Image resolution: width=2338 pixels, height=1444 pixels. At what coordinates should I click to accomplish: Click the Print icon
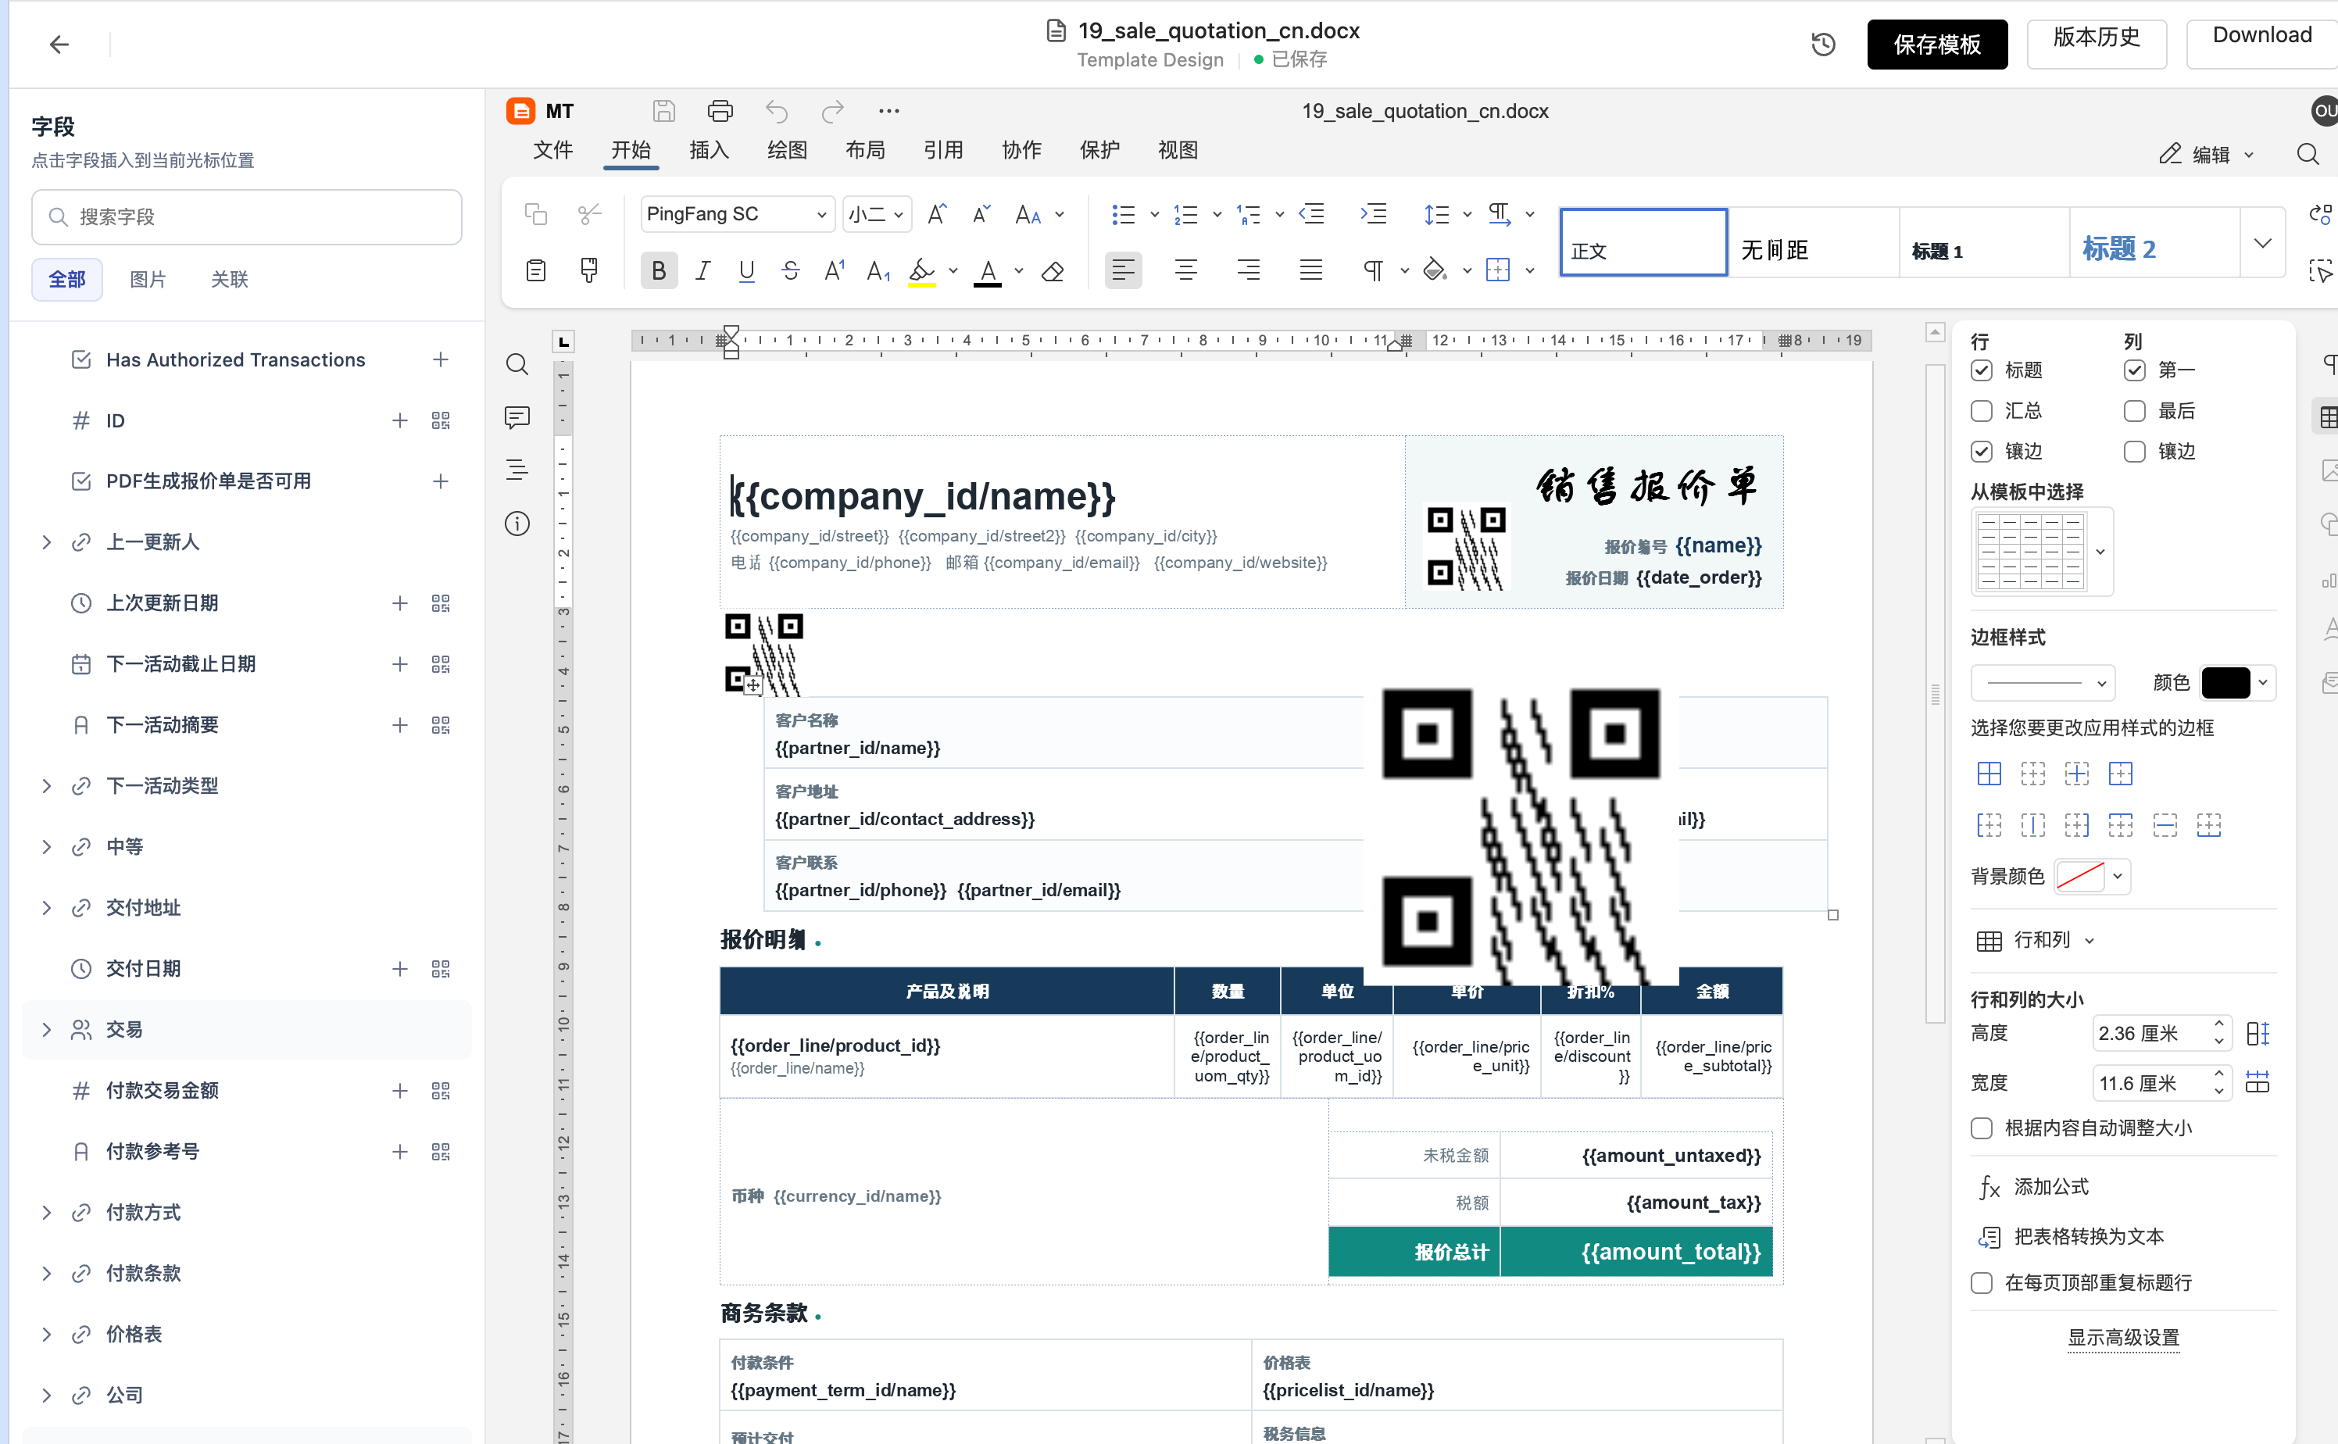click(720, 112)
